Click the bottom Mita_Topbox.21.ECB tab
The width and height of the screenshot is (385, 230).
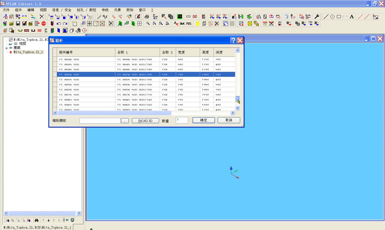tap(38, 228)
